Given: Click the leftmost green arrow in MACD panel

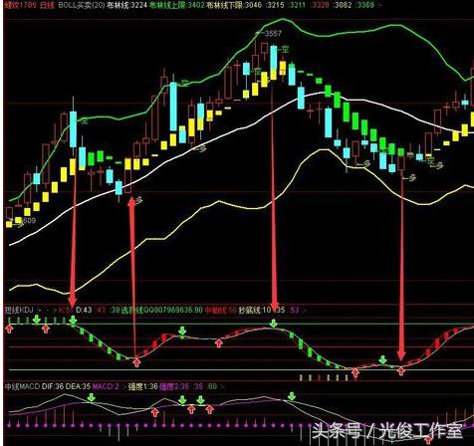Looking at the screenshot, I should [x=91, y=397].
